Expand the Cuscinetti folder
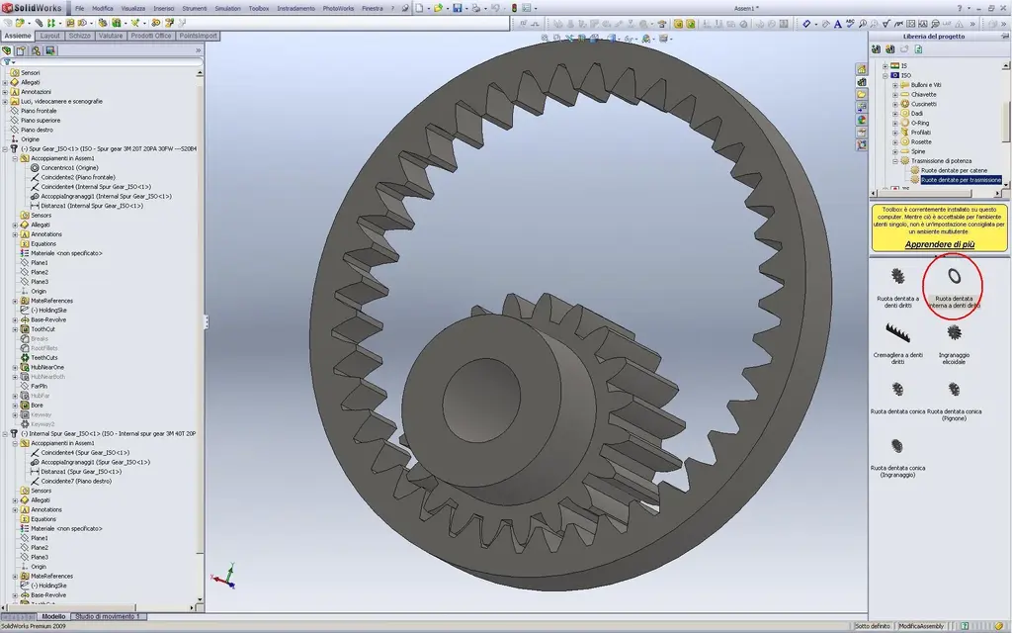The width and height of the screenshot is (1012, 633). click(x=895, y=104)
